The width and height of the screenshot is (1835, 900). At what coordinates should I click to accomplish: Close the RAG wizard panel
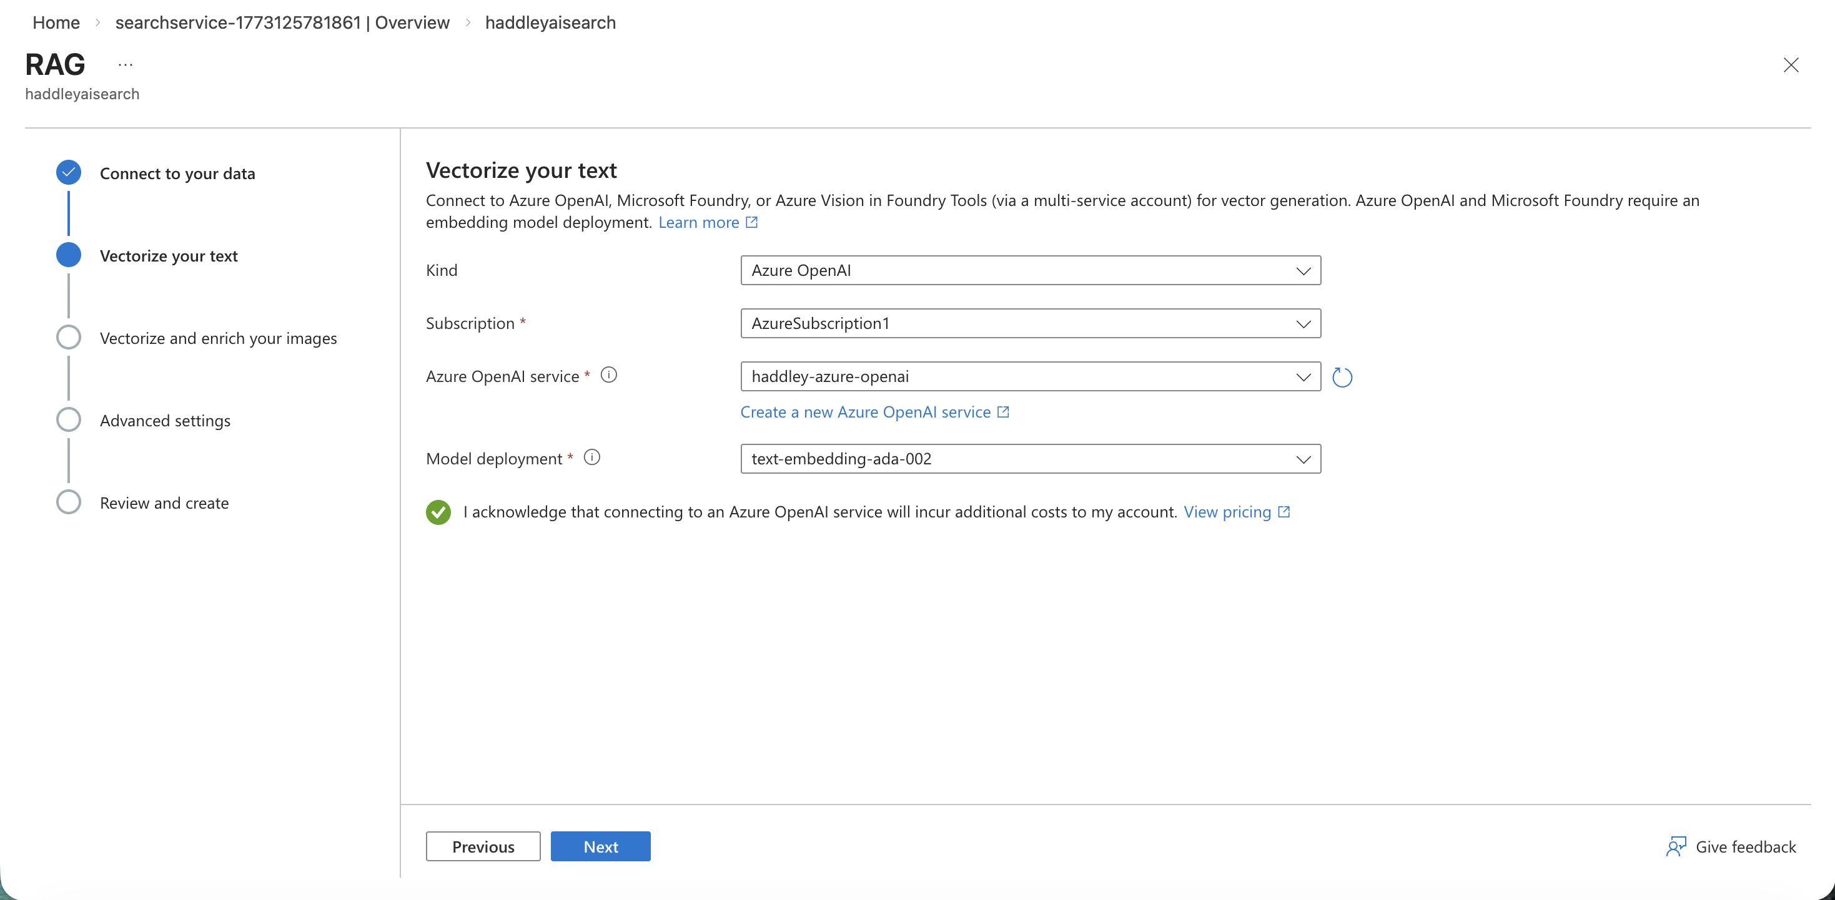point(1791,65)
